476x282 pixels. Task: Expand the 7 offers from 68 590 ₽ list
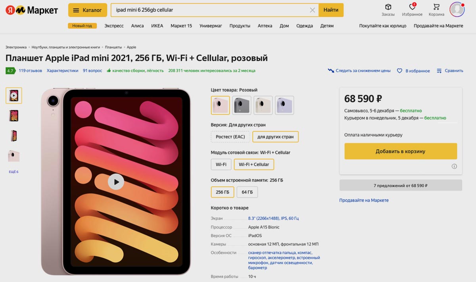tap(401, 185)
